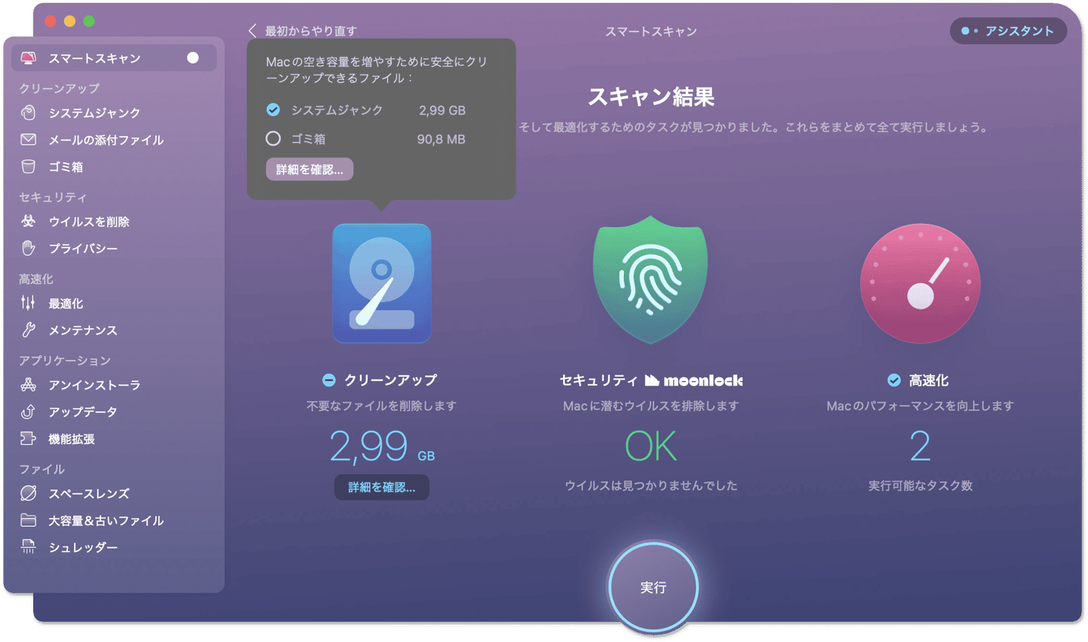Click the スペースレンズ sidebar icon
1088x642 pixels.
[x=28, y=493]
